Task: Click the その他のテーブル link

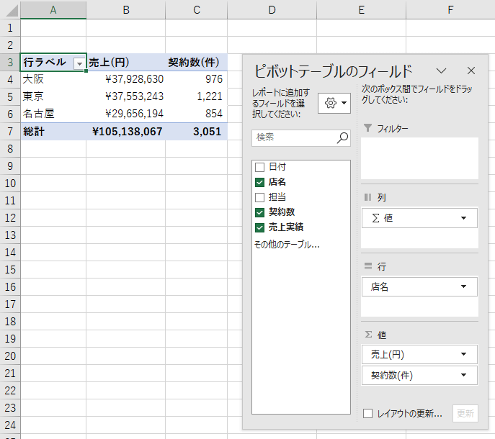Action: [x=286, y=245]
